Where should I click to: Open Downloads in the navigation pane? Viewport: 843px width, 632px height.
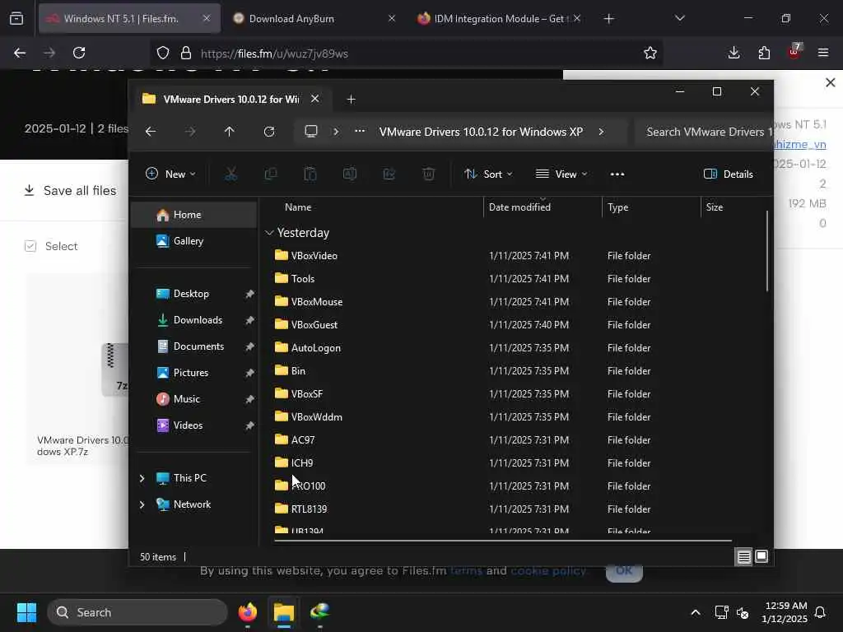(x=193, y=320)
